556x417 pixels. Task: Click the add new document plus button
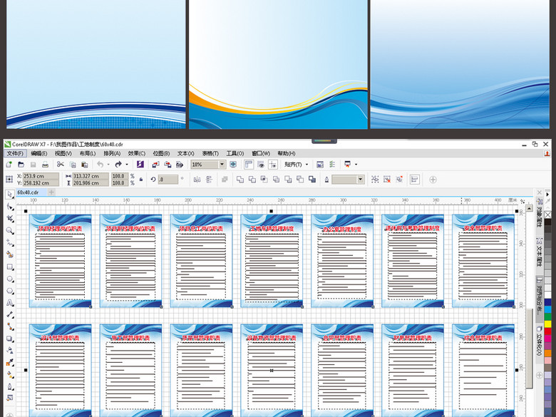52,192
